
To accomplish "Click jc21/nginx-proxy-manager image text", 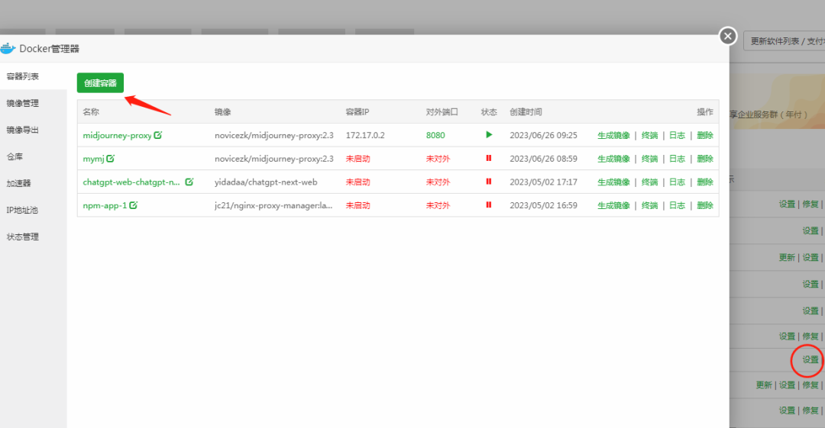I will tap(273, 205).
